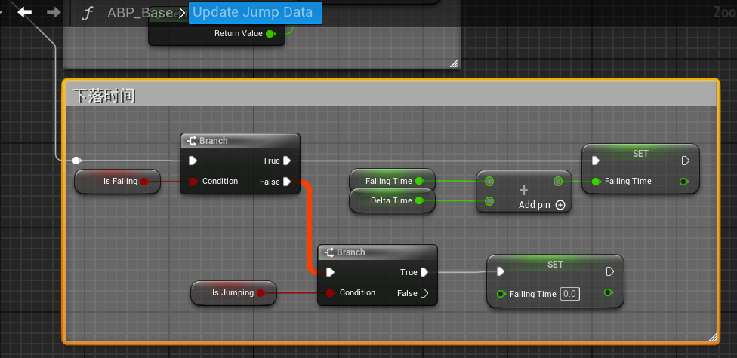Select the Falling Time getter node

393,181
